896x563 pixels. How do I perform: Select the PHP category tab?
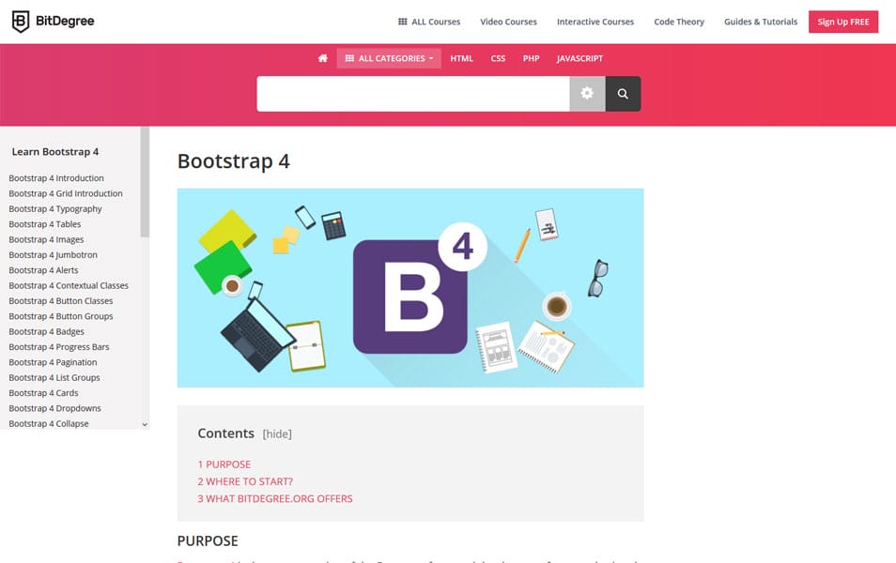[x=531, y=58]
